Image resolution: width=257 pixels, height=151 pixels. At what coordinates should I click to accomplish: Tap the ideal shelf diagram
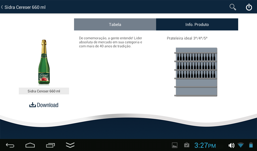point(196,72)
